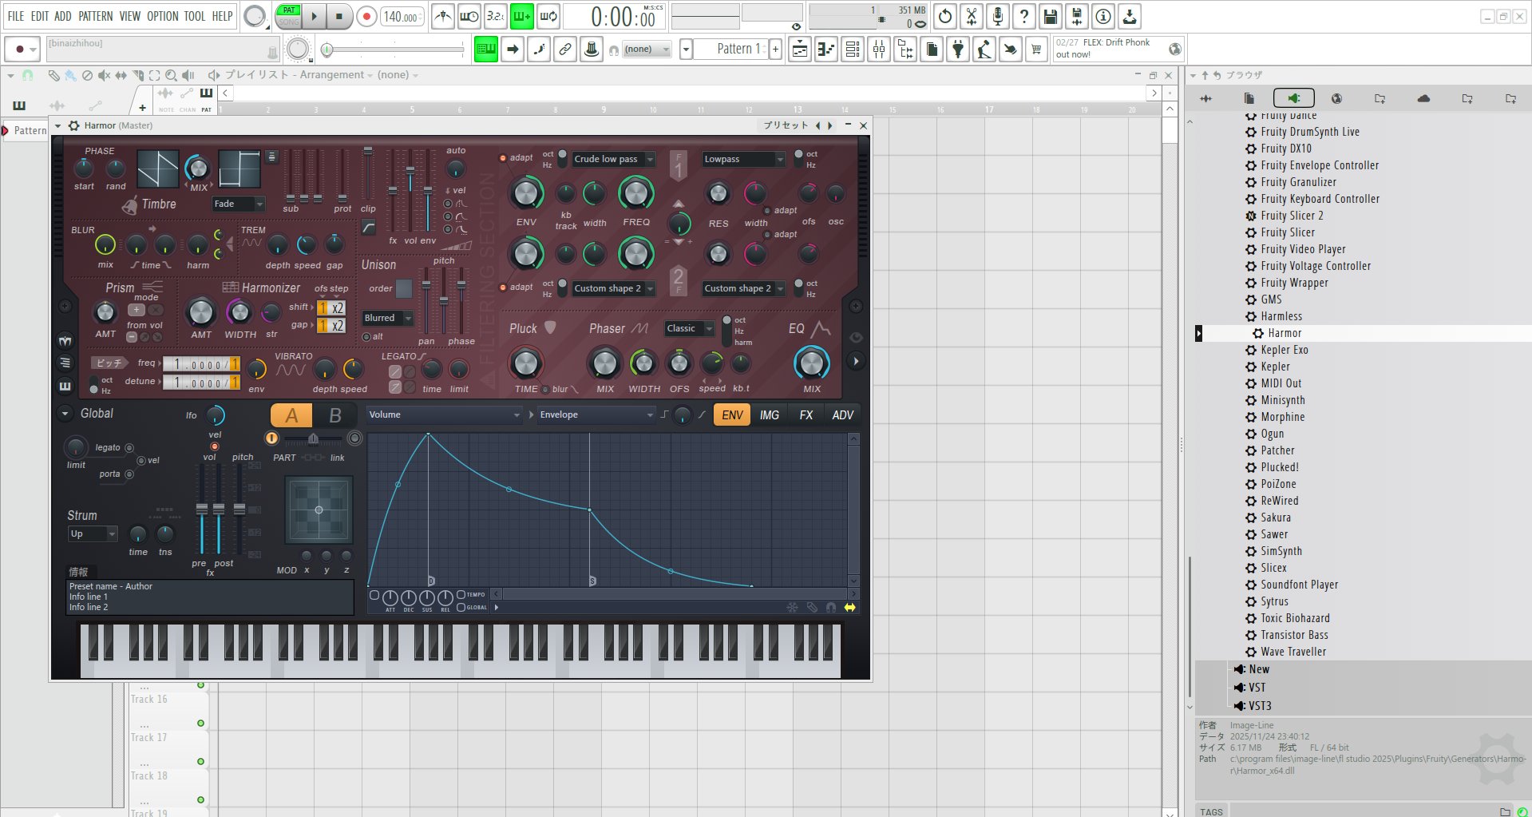
Task: Toggle the legato radio button
Action: coord(129,448)
